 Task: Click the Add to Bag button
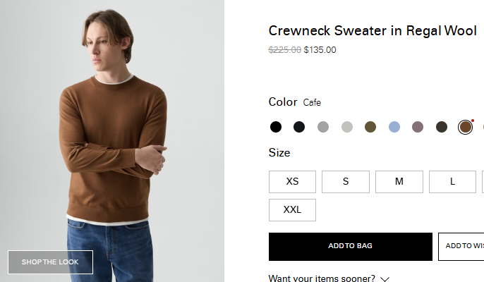pyautogui.click(x=350, y=246)
